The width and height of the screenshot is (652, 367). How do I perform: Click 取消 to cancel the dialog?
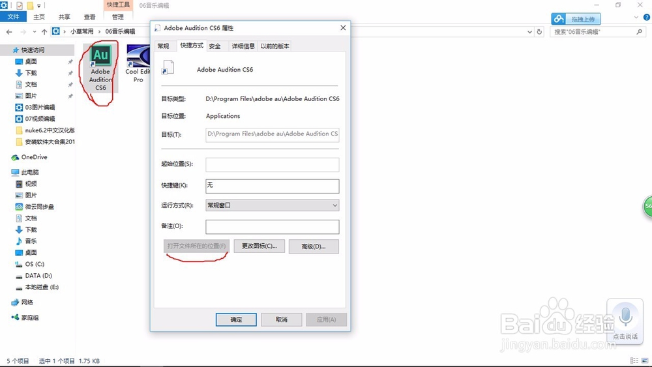(282, 319)
